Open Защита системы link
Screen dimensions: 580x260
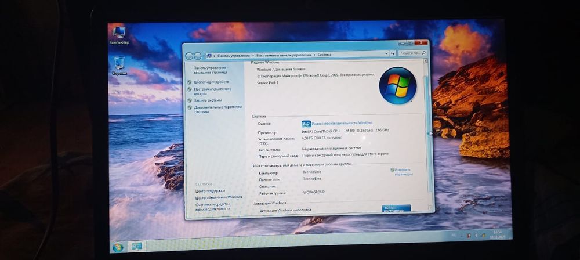click(x=208, y=100)
